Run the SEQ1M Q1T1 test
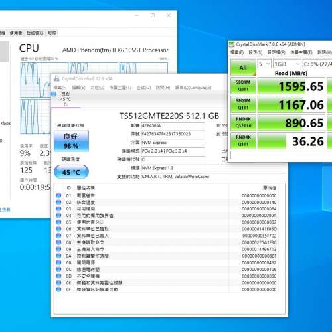The height and width of the screenshot is (332, 332). [243, 104]
